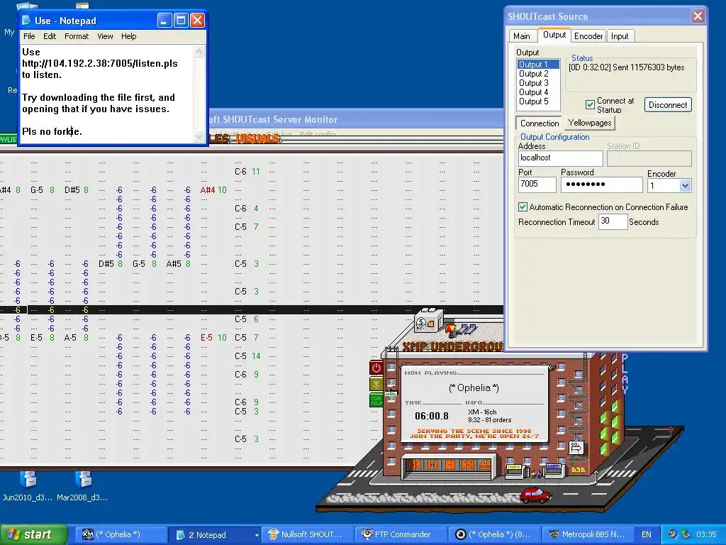Toggle Connect at Startup checkbox

(x=590, y=105)
